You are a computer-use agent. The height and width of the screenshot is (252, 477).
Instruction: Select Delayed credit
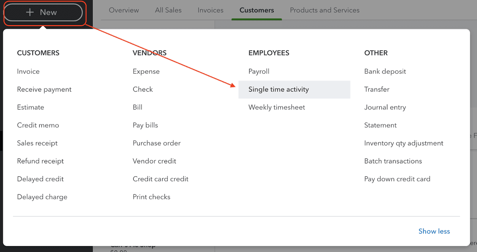pos(40,179)
